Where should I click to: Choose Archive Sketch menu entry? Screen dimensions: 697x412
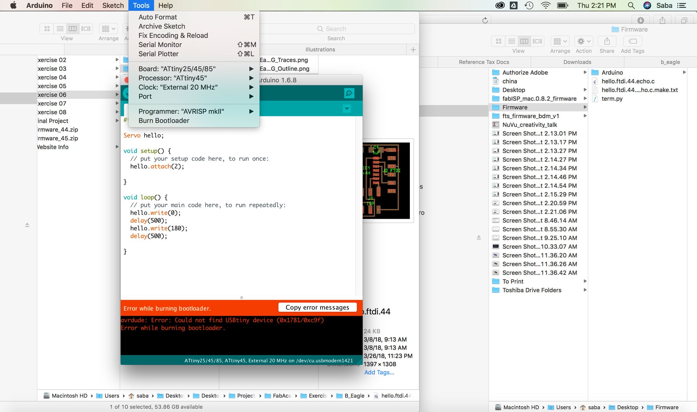(x=194, y=26)
